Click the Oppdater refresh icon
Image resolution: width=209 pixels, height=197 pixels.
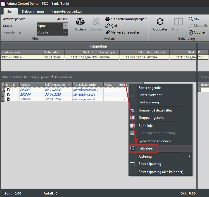coord(160,22)
